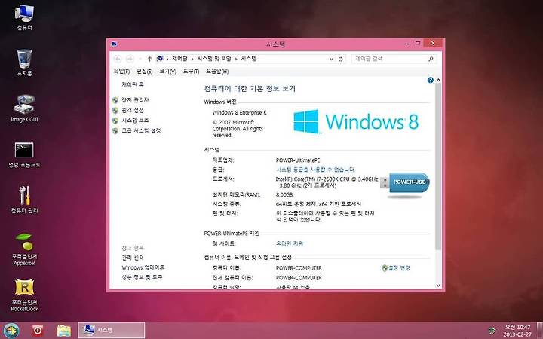Click the shield icon beside 시스템 보호
The image size is (543, 339).
pyautogui.click(x=115, y=121)
